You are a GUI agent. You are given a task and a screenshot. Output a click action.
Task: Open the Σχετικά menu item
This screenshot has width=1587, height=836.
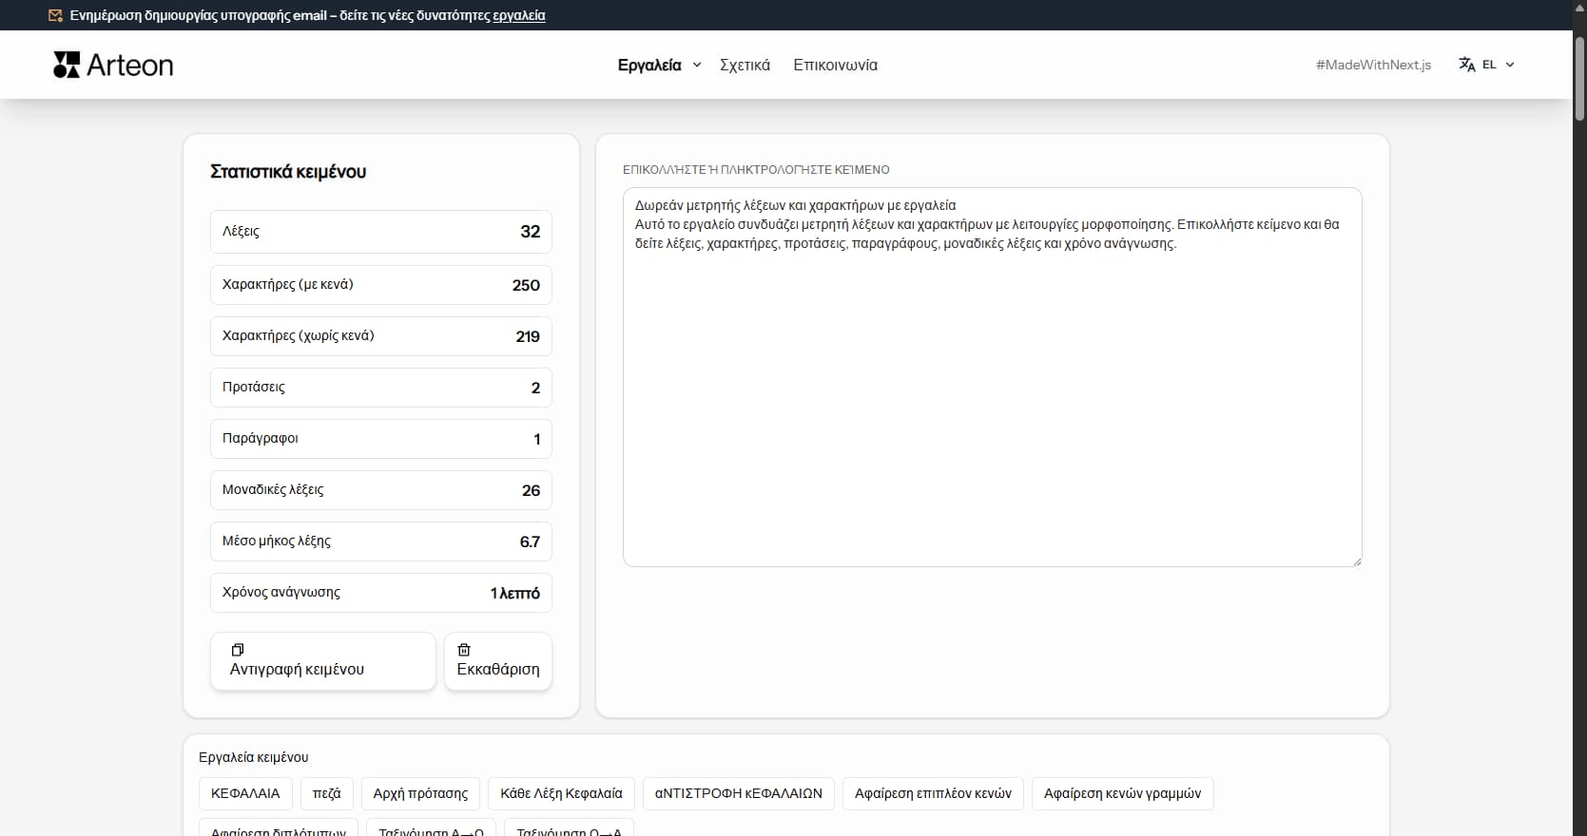745,65
